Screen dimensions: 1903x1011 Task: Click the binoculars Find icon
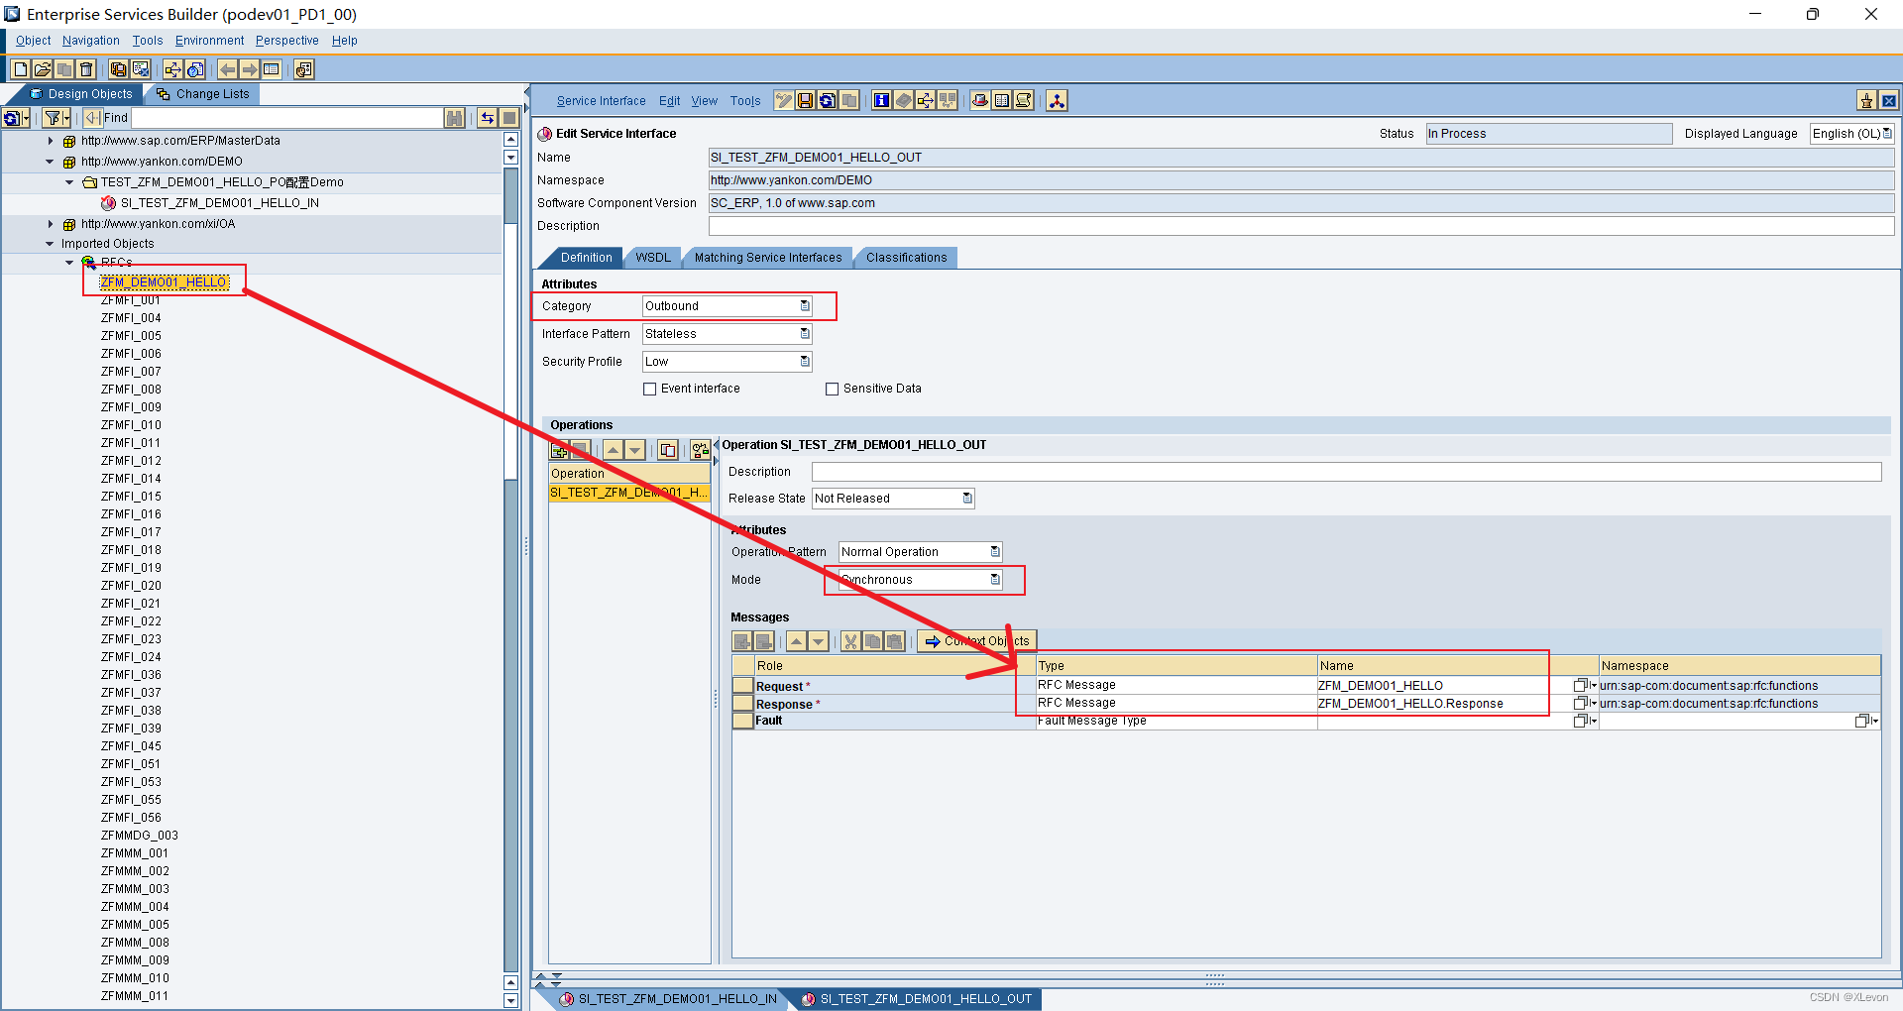coord(454,117)
